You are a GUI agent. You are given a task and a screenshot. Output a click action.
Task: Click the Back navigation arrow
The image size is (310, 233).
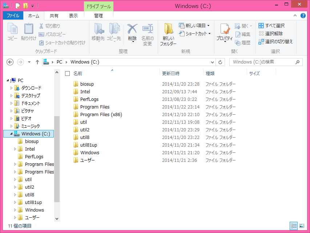(x=10, y=62)
